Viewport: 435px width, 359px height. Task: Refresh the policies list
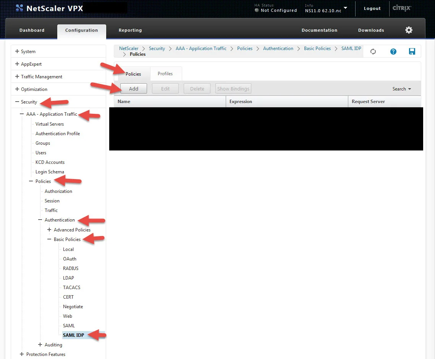pyautogui.click(x=373, y=51)
